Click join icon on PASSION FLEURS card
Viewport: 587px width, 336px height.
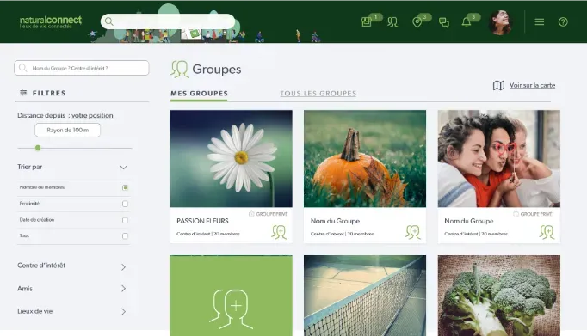click(279, 232)
